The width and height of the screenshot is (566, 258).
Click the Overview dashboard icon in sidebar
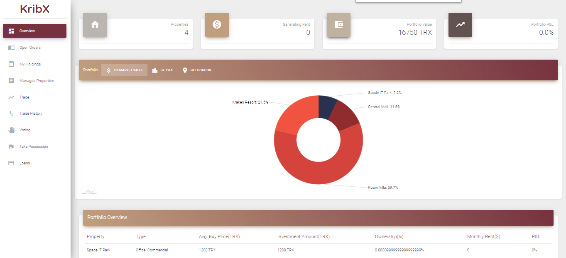tap(11, 31)
